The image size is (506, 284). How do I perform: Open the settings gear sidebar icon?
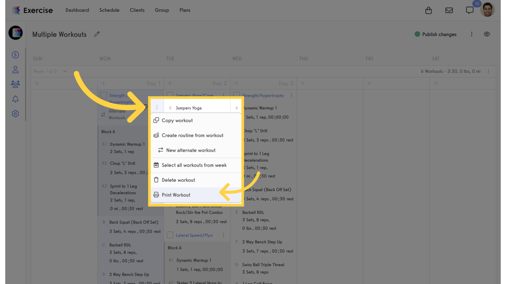point(15,114)
